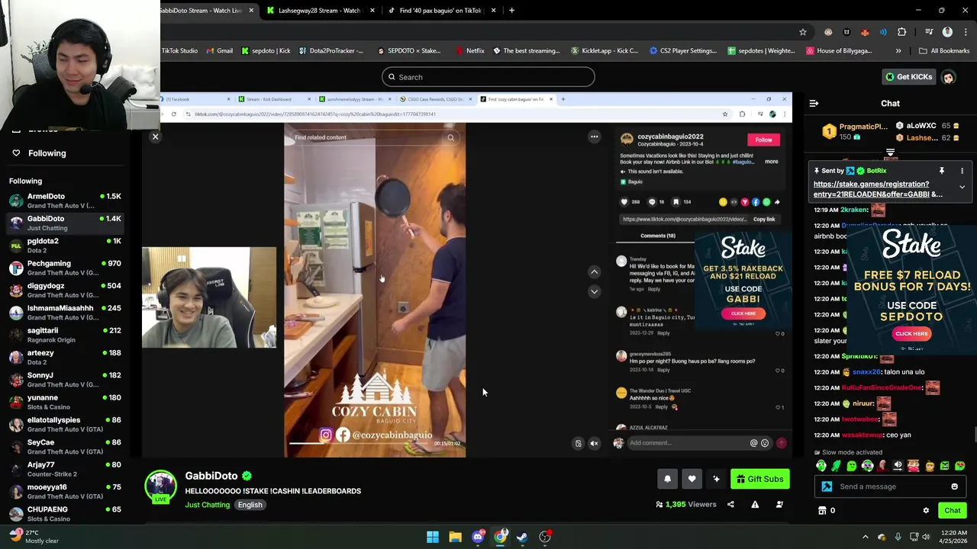The image size is (977, 549).
Task: Click the report warning triangle icon
Action: [x=755, y=504]
